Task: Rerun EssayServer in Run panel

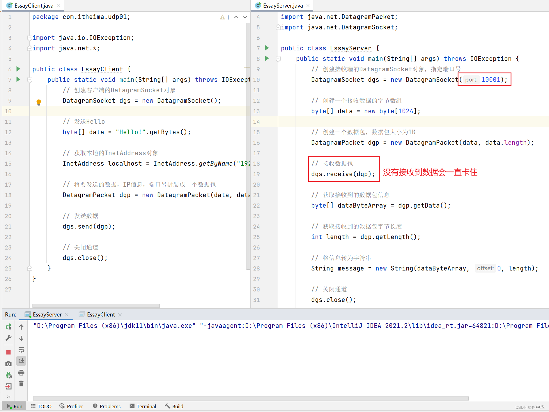Action: (8, 327)
